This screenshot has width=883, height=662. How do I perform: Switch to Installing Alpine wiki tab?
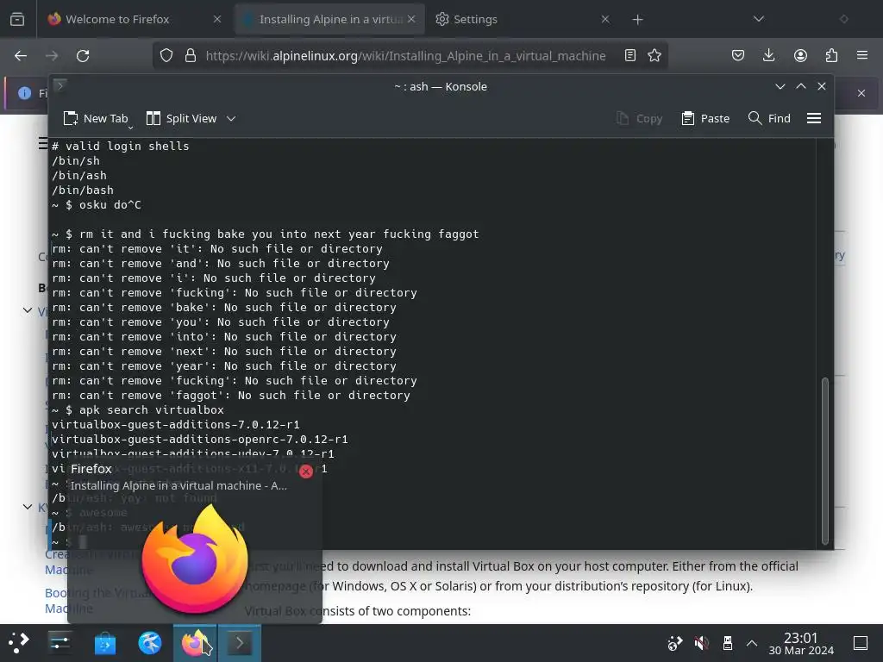pos(329,19)
